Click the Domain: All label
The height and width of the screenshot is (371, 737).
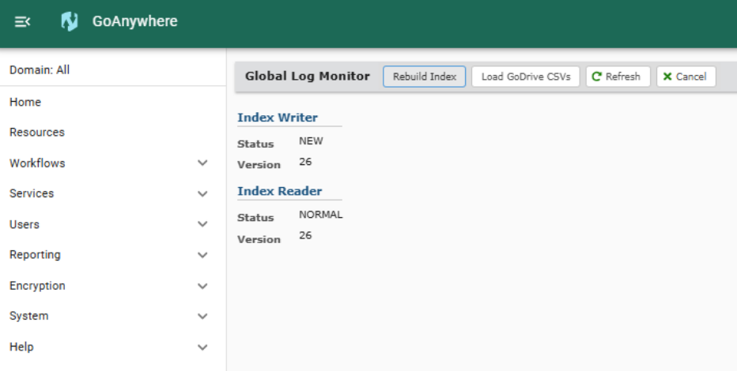(40, 70)
